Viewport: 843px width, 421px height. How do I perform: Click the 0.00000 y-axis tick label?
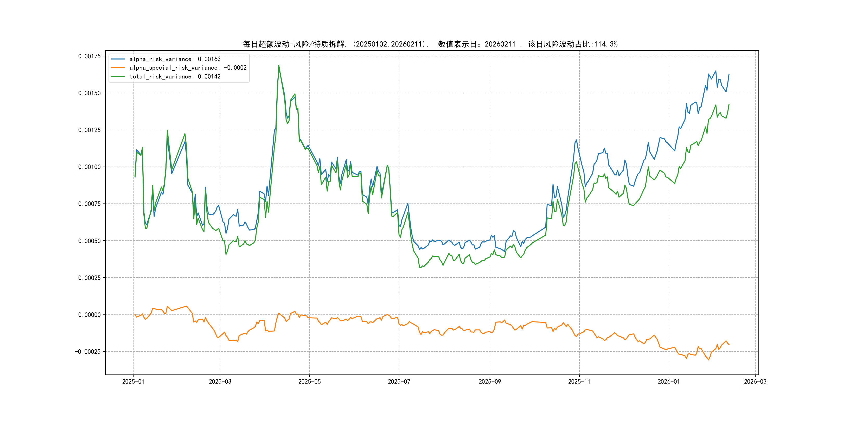click(89, 315)
